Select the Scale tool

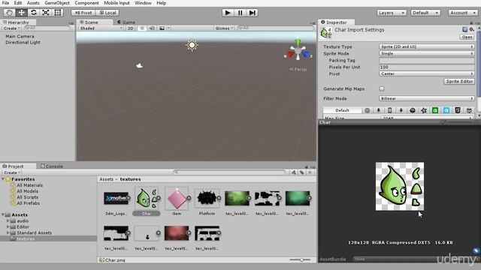coord(45,13)
